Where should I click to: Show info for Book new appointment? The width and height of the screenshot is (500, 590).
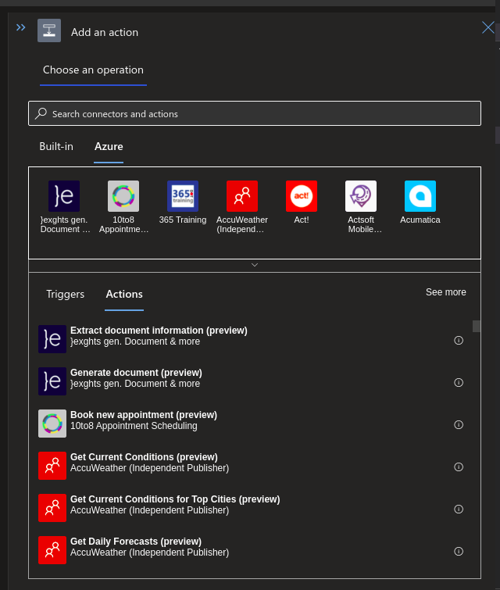pyautogui.click(x=459, y=425)
